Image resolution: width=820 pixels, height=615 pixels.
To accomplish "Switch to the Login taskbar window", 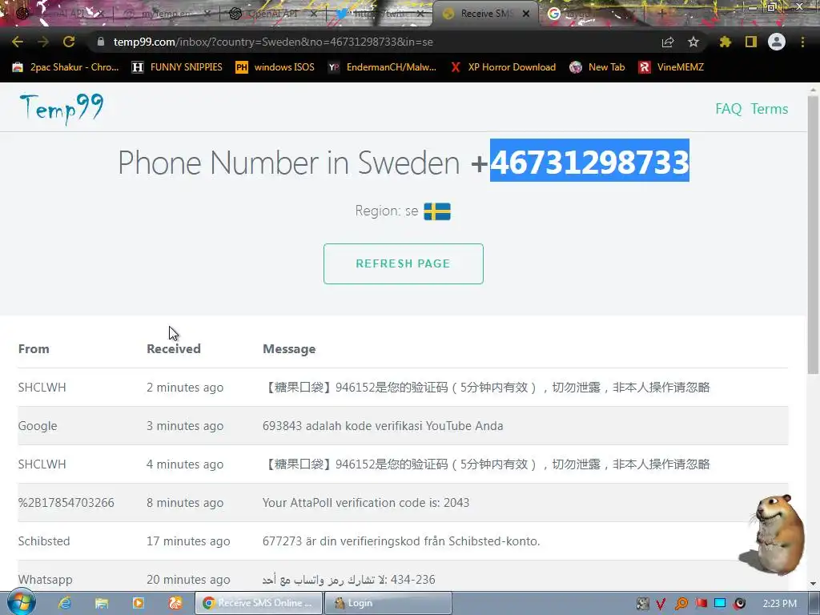I will point(388,603).
